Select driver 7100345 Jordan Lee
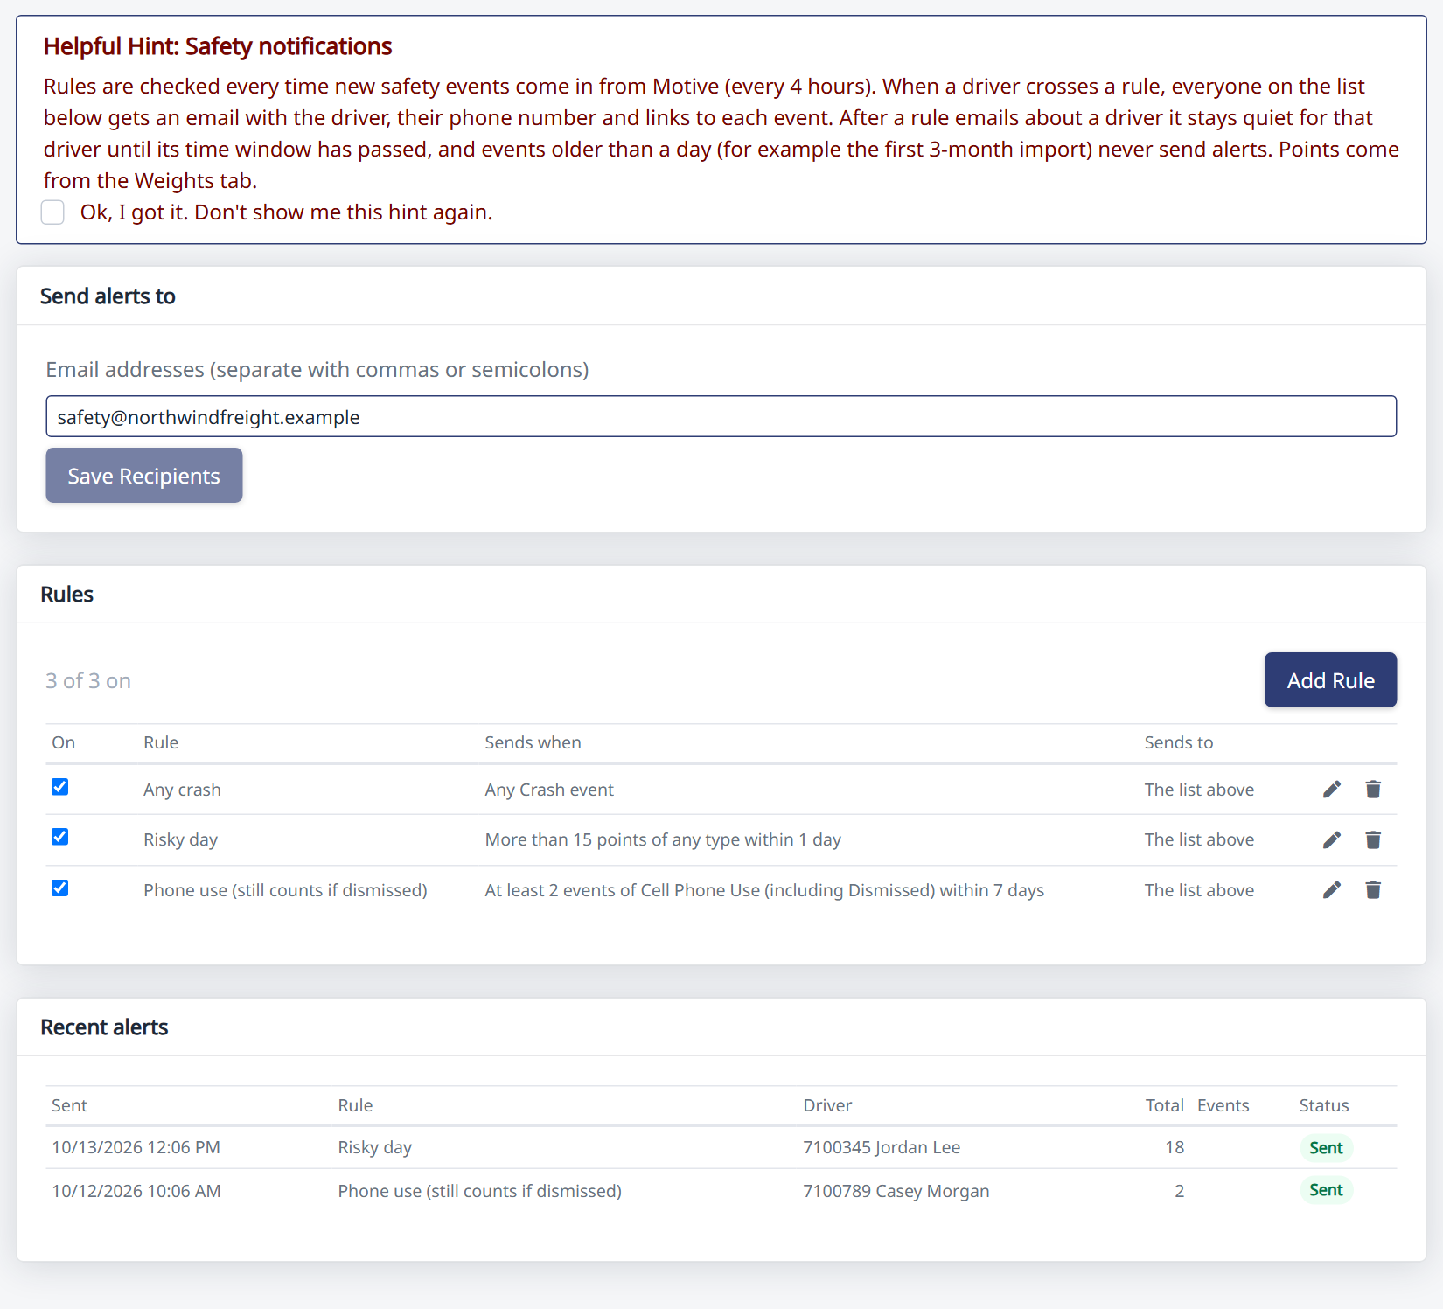This screenshot has width=1443, height=1309. [882, 1147]
